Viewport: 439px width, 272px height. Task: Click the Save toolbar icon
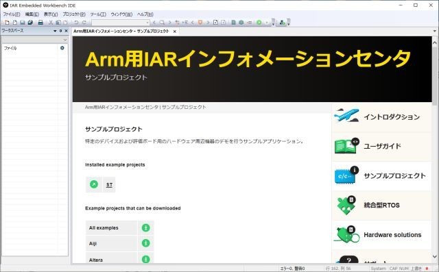click(x=23, y=23)
